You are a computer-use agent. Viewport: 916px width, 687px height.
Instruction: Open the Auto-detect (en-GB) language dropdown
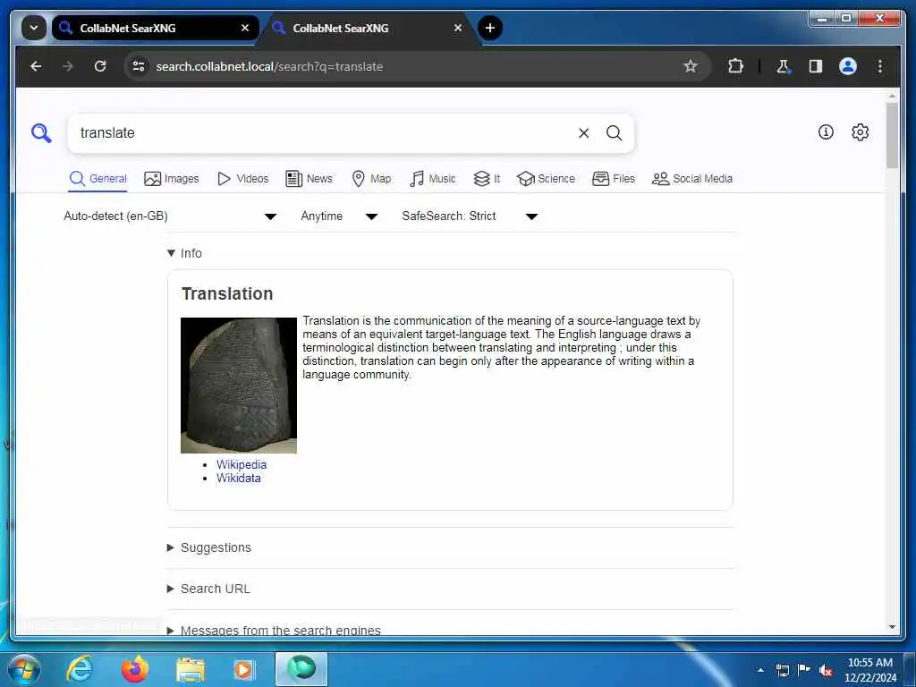point(170,216)
